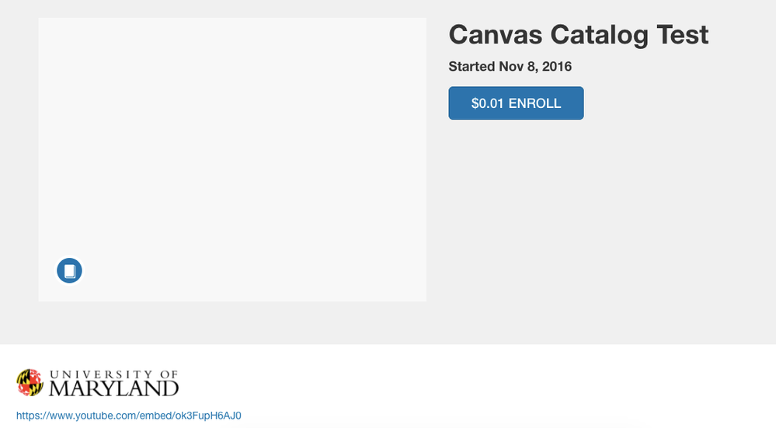776x428 pixels.
Task: Click the Maryland globe emblem in logo
Action: pos(30,382)
